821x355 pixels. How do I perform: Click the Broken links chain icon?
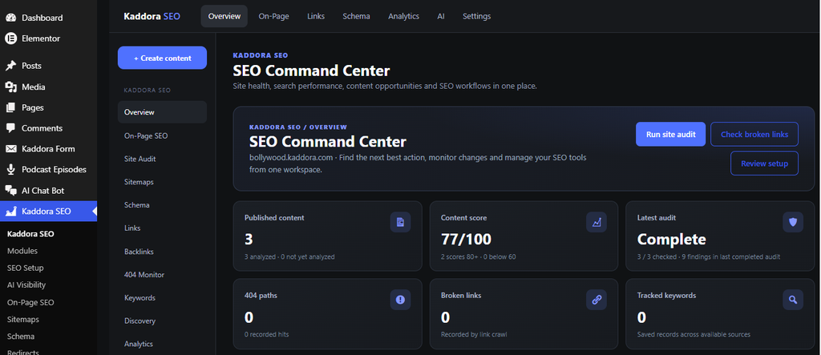pos(597,300)
